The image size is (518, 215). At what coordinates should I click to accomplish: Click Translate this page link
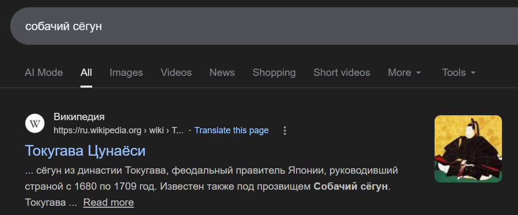(231, 130)
